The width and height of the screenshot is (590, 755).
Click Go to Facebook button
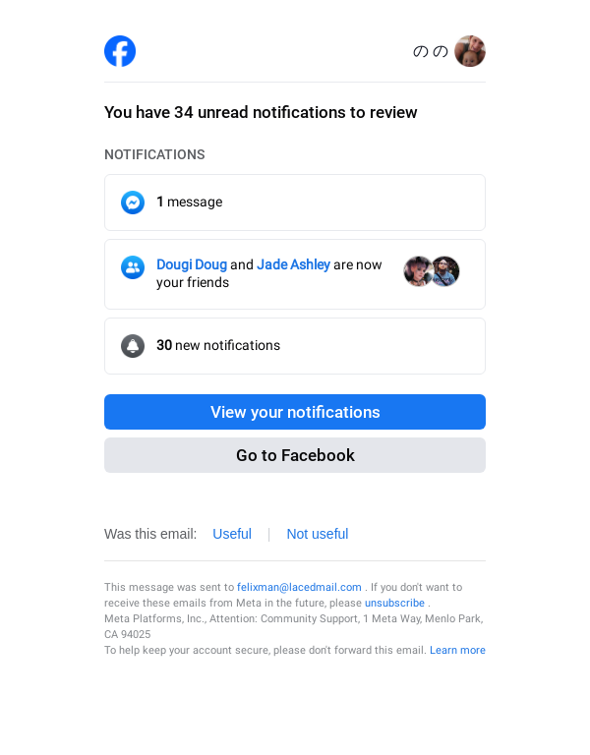[295, 455]
